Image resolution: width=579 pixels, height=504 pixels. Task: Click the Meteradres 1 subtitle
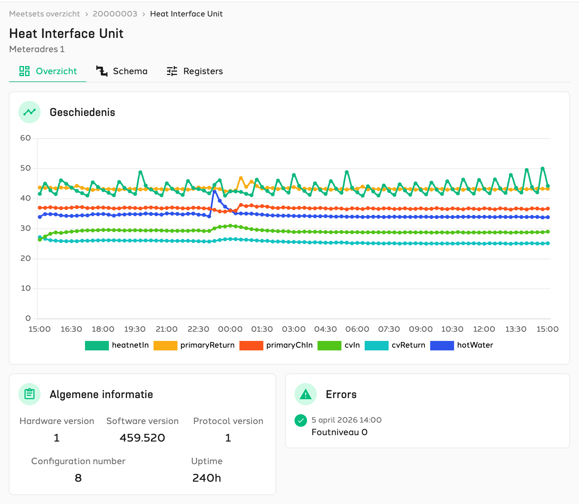(x=37, y=49)
